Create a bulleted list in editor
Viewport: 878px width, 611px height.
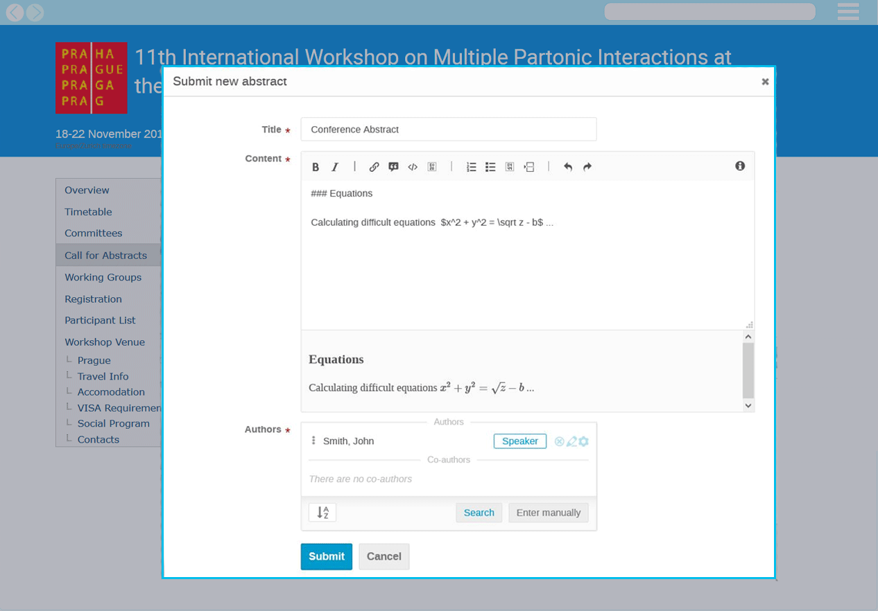pos(490,167)
